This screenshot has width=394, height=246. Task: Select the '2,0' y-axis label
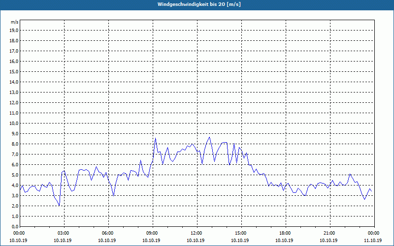(x=15, y=206)
